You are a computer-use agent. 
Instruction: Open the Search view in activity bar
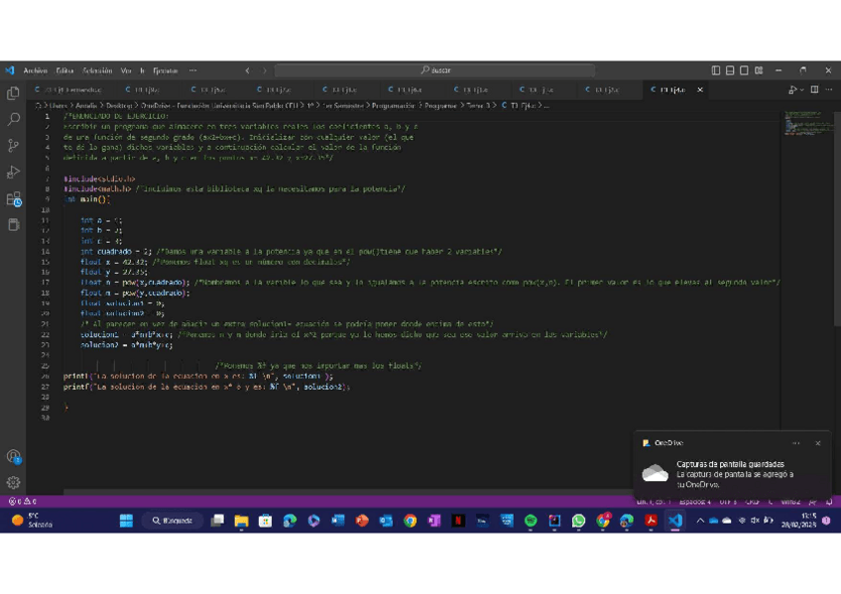click(14, 119)
